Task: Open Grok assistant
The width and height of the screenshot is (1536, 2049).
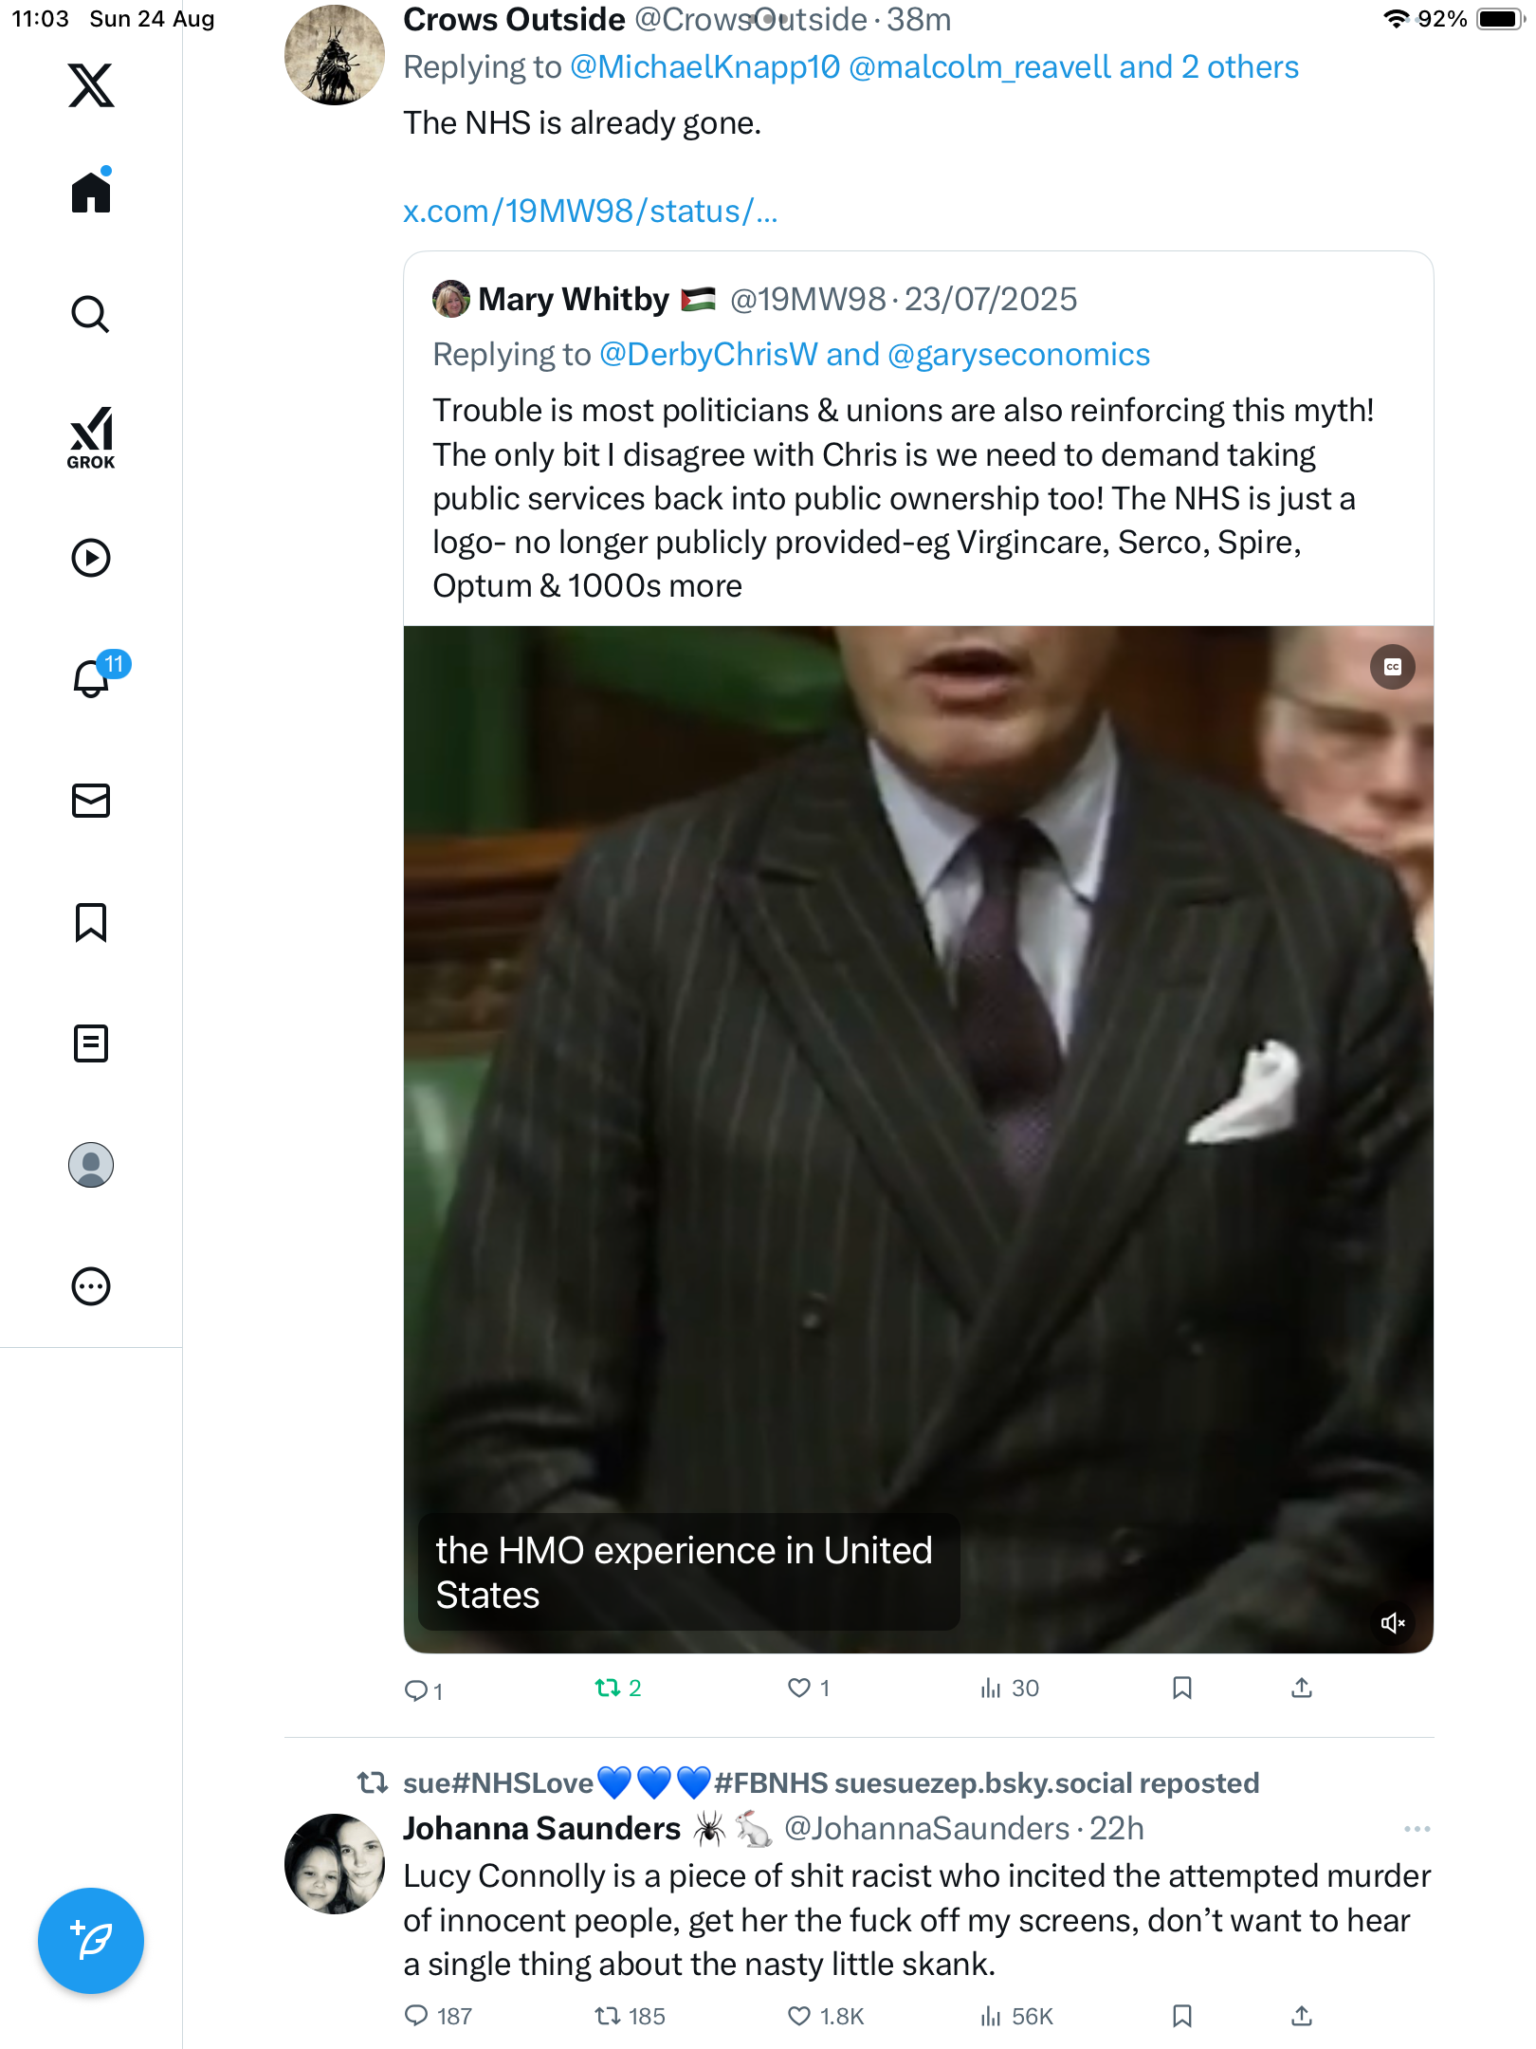Action: [91, 437]
